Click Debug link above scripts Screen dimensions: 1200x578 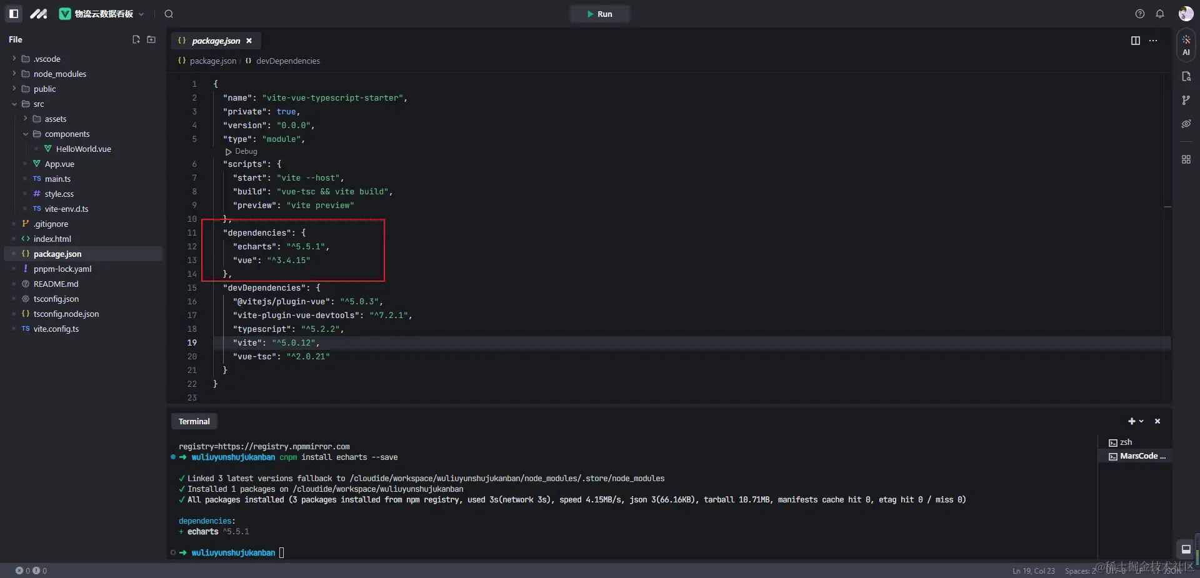pyautogui.click(x=241, y=151)
